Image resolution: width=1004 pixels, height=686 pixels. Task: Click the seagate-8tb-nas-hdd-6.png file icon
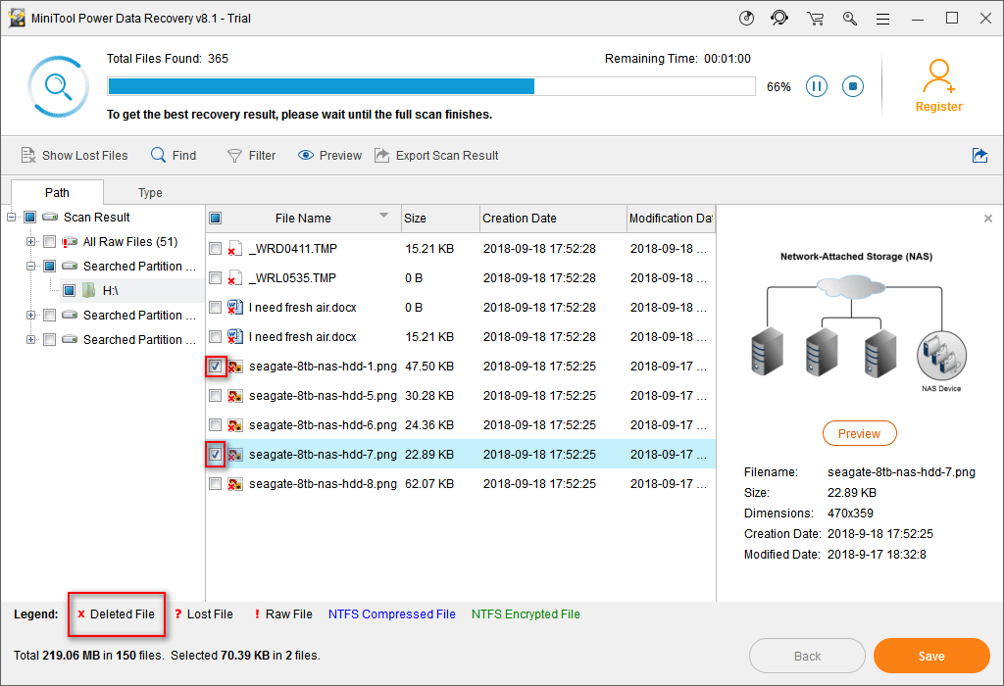click(x=235, y=425)
